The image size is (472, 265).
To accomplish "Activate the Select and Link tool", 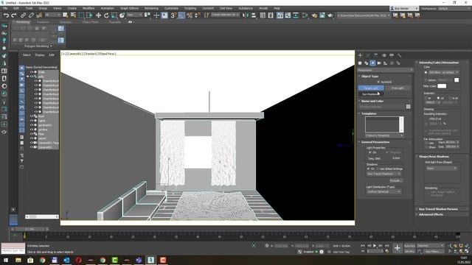I will [x=23, y=15].
